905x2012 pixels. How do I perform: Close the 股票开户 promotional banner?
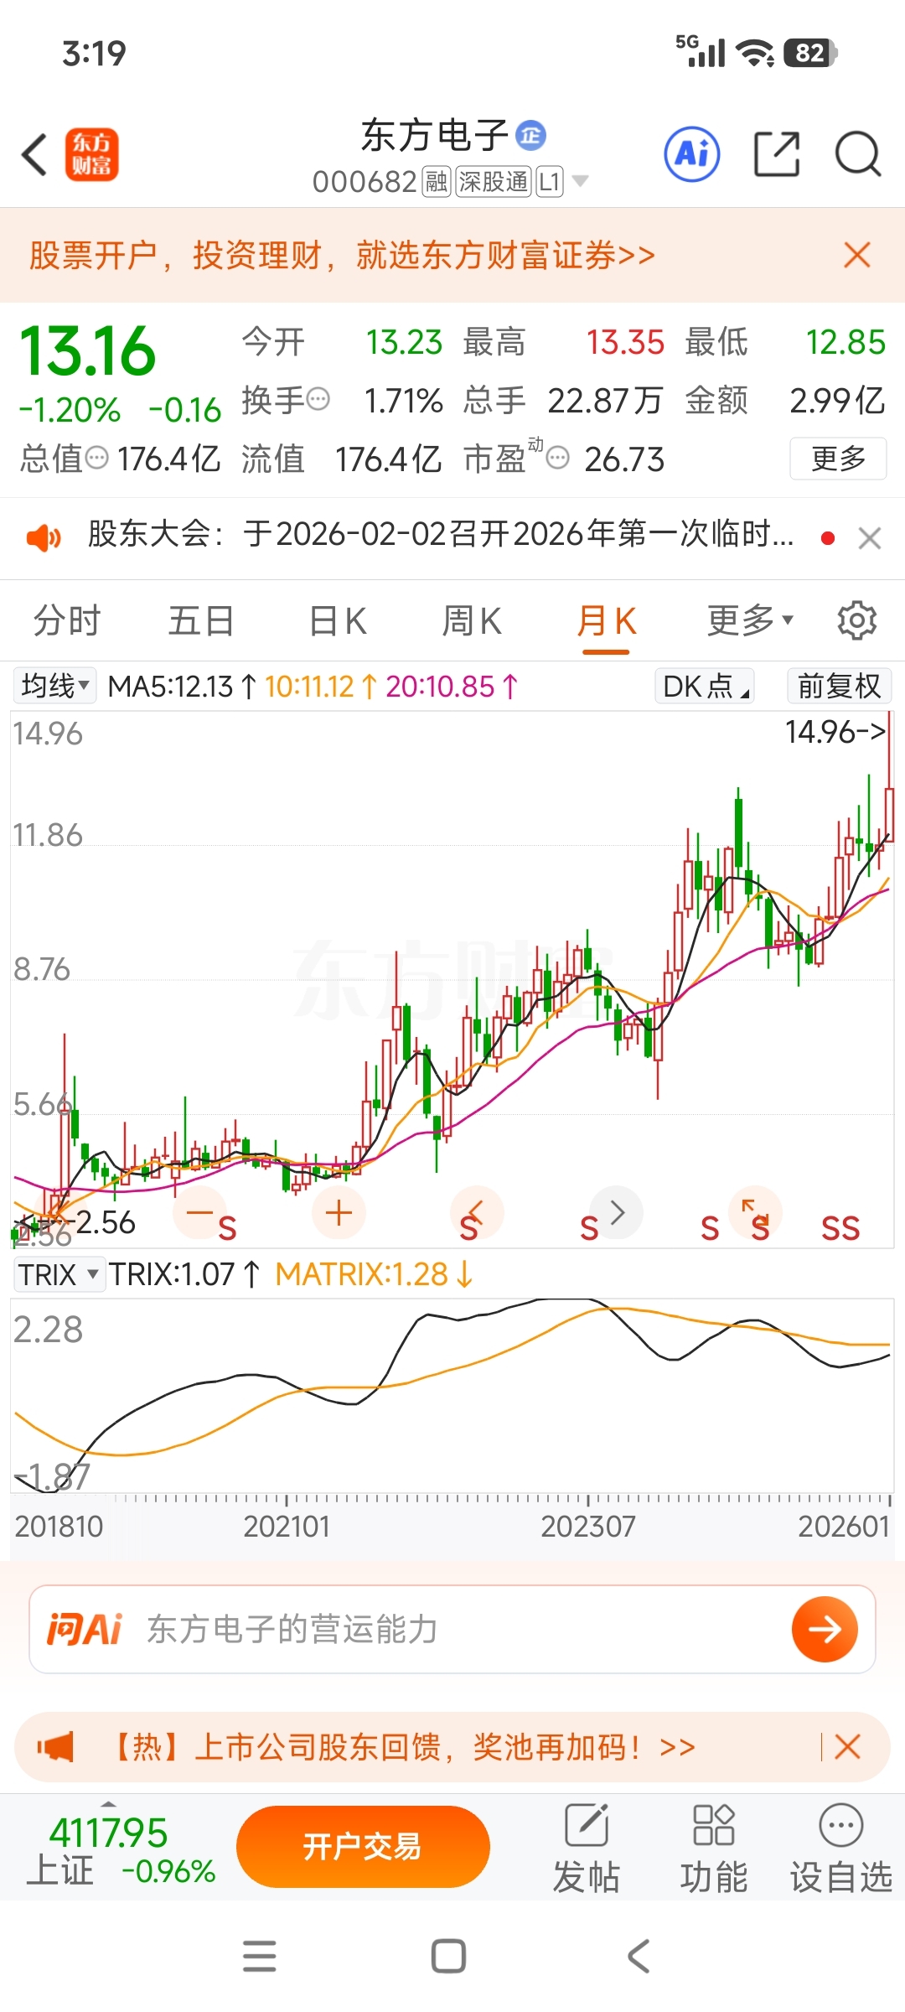[x=856, y=255]
